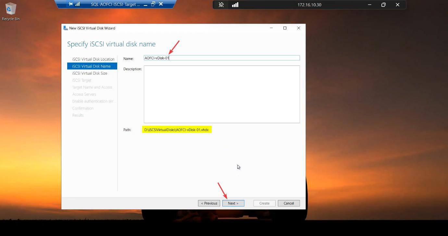Click signal bars icon in 172.16.10.30 connection bar
Image resolution: width=448 pixels, height=236 pixels.
[x=235, y=5]
